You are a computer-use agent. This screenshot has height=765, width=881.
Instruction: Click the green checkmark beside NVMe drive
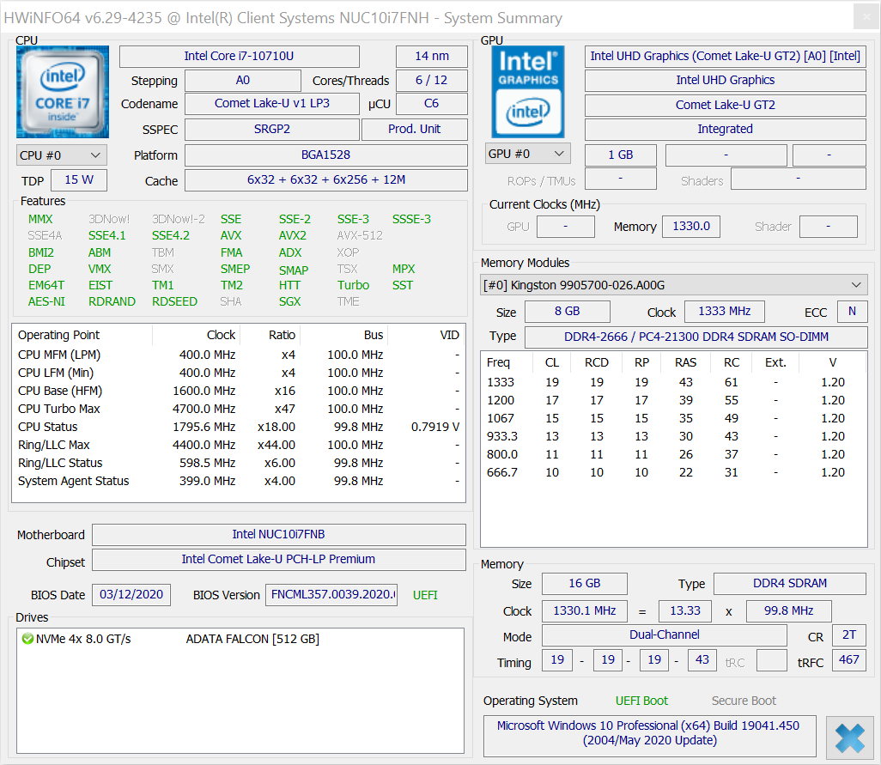(x=27, y=639)
